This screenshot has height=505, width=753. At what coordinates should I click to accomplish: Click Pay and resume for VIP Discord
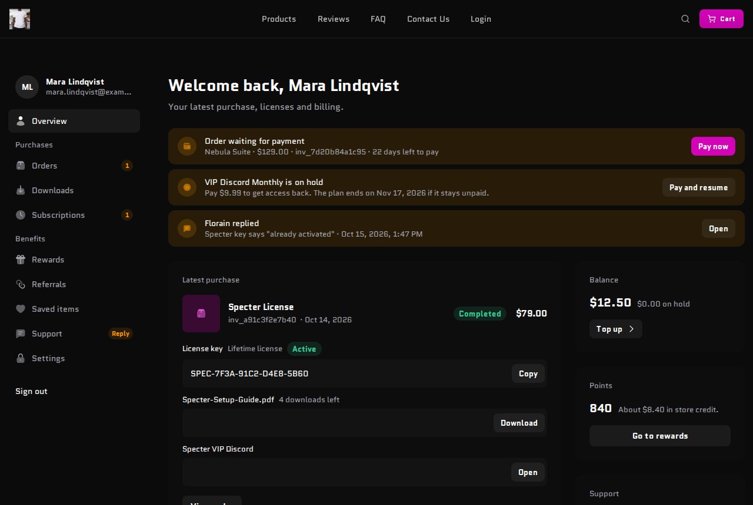699,187
